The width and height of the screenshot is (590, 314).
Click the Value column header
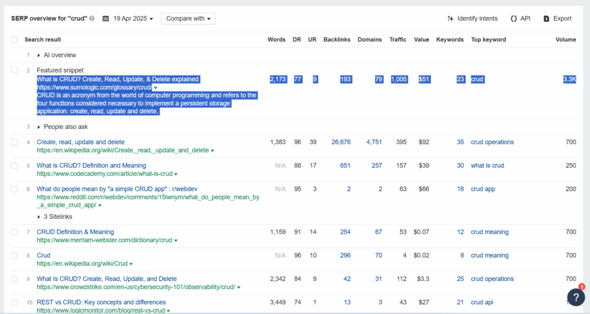click(421, 40)
